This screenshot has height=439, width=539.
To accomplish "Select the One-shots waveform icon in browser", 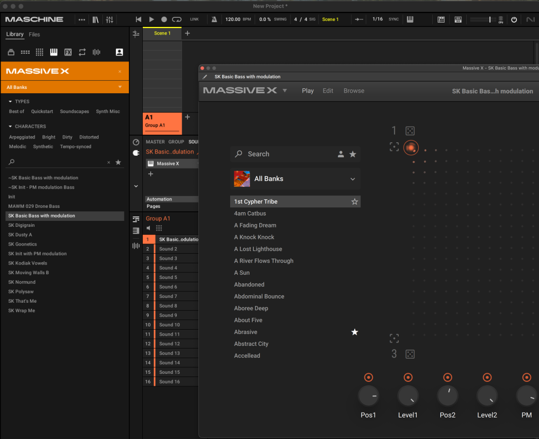I will (96, 52).
